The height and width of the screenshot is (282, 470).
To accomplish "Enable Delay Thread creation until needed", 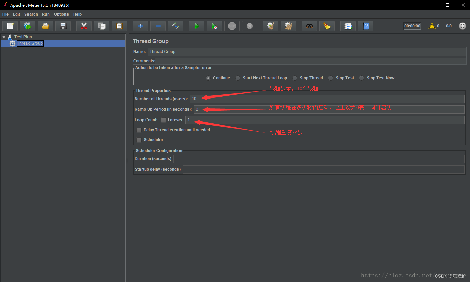I will (x=139, y=130).
